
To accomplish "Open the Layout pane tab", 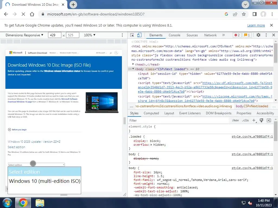I will (x=169, y=113).
